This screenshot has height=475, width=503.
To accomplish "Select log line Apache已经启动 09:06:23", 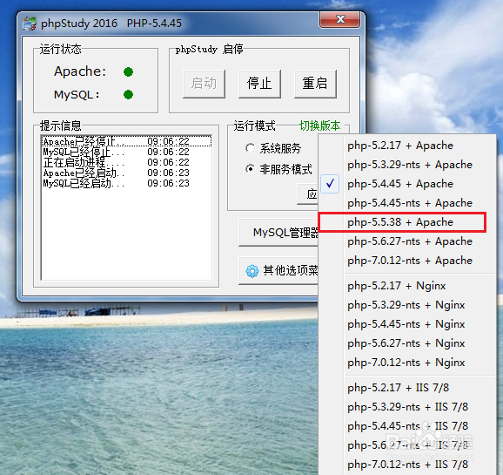I will tap(127, 173).
